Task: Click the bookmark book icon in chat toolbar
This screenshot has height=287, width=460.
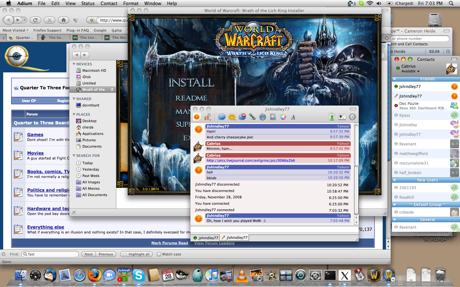Action: click(273, 117)
